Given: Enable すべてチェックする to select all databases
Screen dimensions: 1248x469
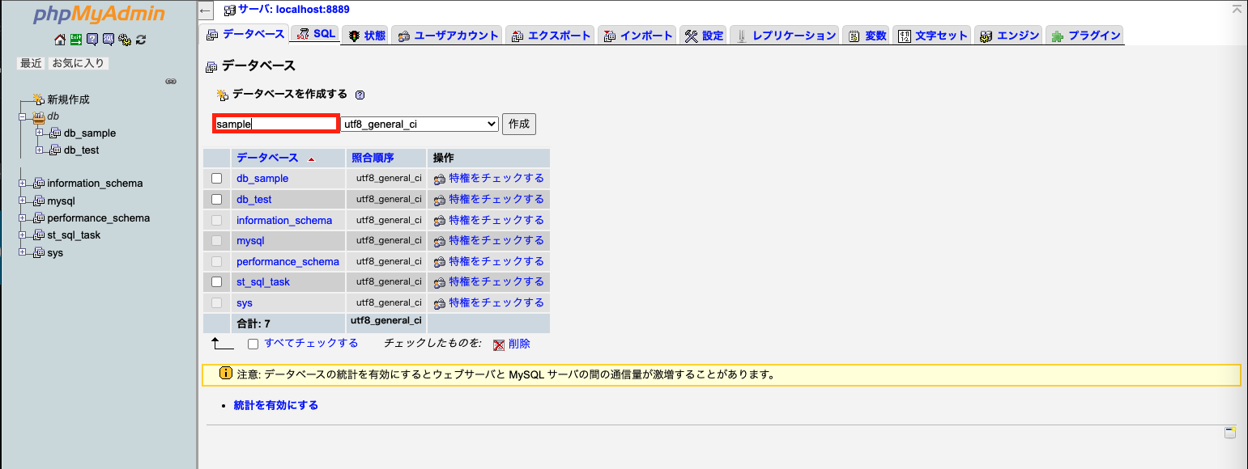Looking at the screenshot, I should 253,343.
